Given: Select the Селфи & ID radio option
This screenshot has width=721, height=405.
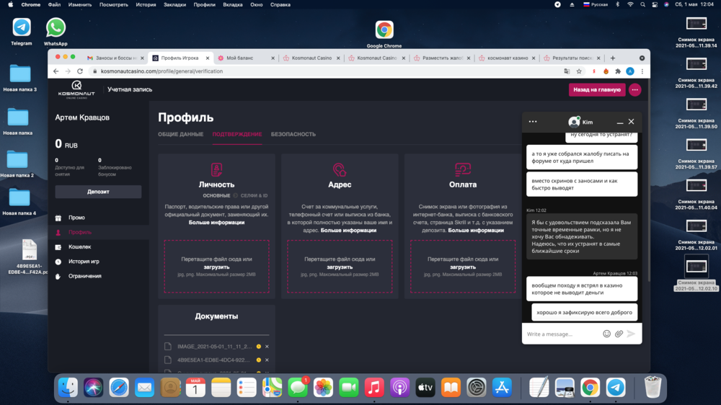Looking at the screenshot, I should [x=236, y=195].
